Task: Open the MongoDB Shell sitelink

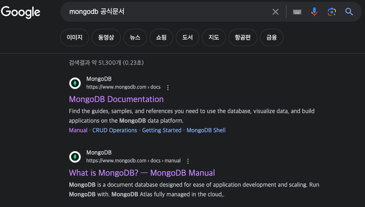Action: (206, 130)
